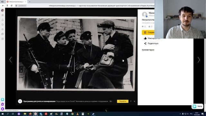Viewport: 206px width, 116px height.
Task: Open Chrome from taskbar
Action: [x=72, y=114]
